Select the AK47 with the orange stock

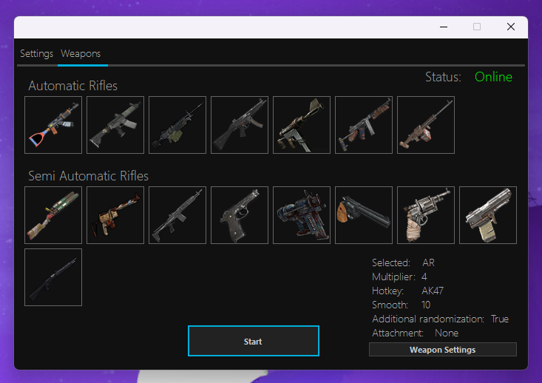coord(52,125)
